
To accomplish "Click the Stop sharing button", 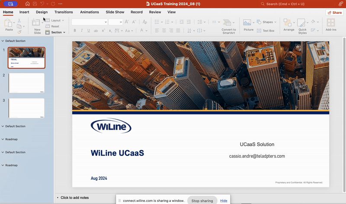I will 202,201.
